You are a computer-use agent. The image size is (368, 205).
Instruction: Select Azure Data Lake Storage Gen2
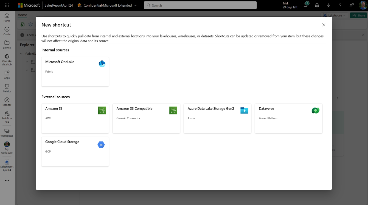pos(217,118)
